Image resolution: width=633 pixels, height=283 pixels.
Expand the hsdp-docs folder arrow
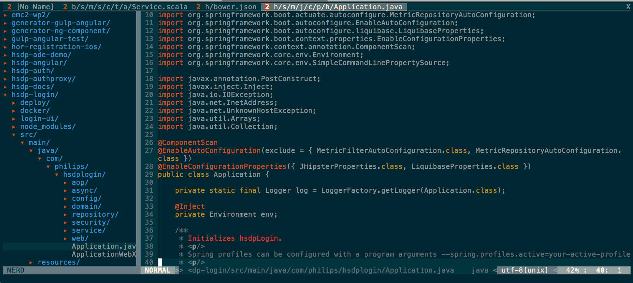pyautogui.click(x=6, y=87)
